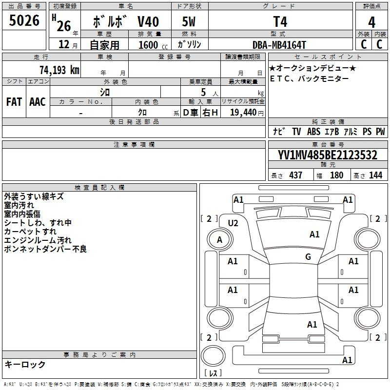Image resolution: width=390 pixels, height=390 pixels.
Task: Select the ABS equipment entry
Action: pyautogui.click(x=313, y=131)
